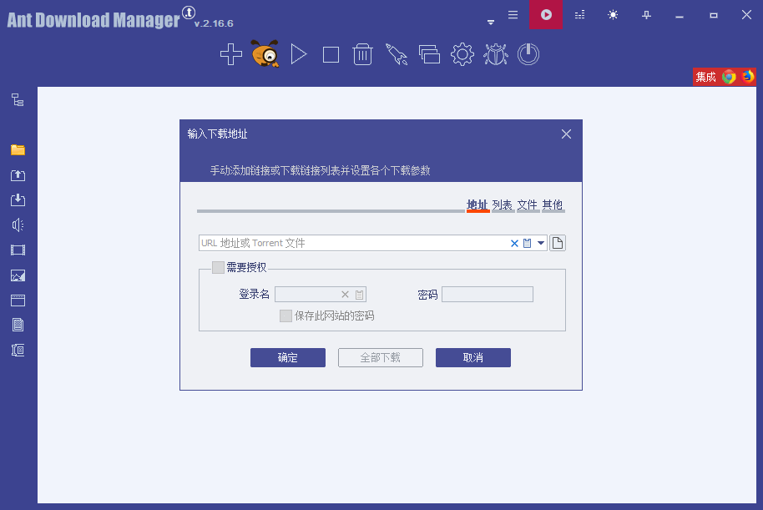Image resolution: width=763 pixels, height=510 pixels.
Task: Open Firefox browser integration icon
Action: [749, 76]
